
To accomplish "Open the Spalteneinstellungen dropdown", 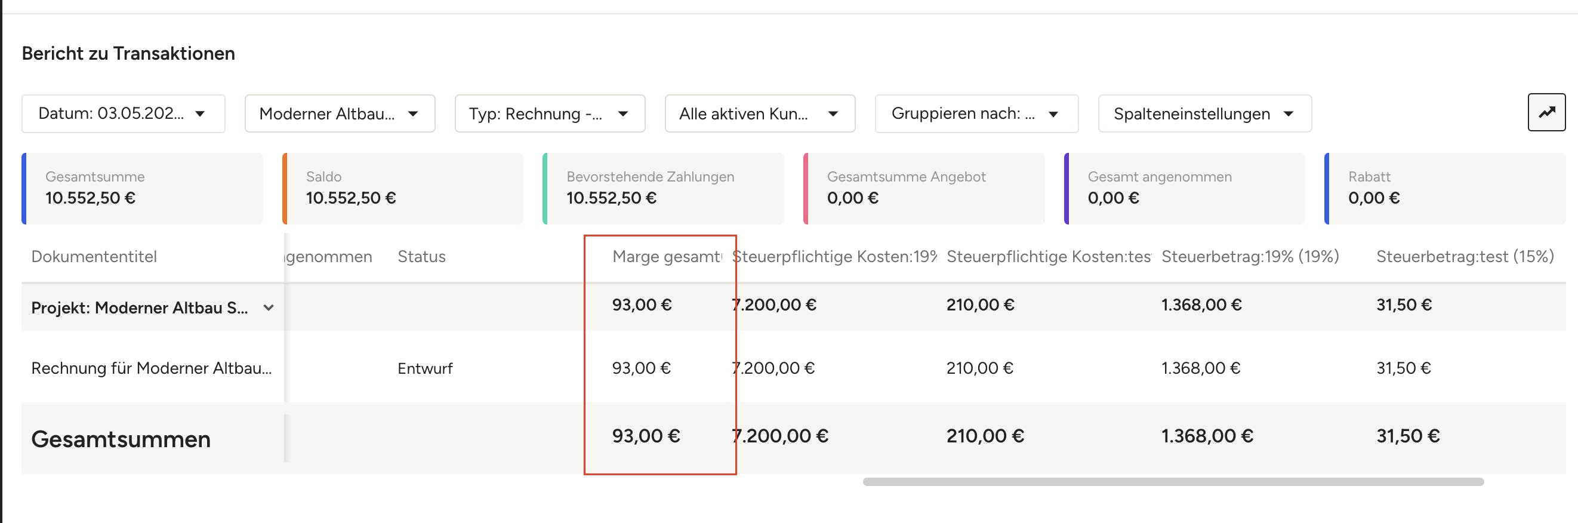I will tap(1204, 113).
